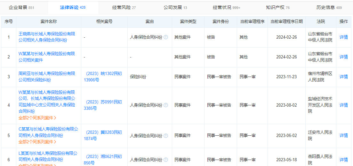Switch to the 历史信息 tab
Image resolution: width=353 pixels, height=166 pixels.
[329, 8]
